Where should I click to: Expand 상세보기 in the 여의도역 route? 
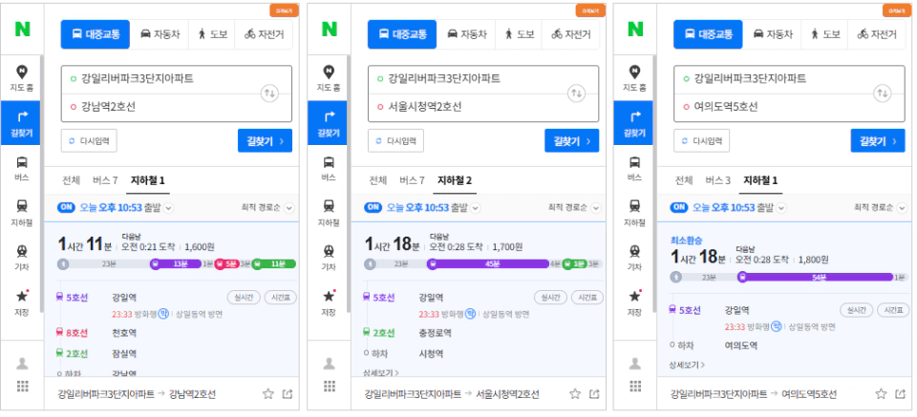click(687, 365)
